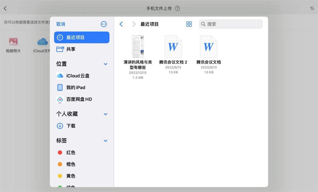
Task: Click the back arrow at top left
Action: pos(5,8)
